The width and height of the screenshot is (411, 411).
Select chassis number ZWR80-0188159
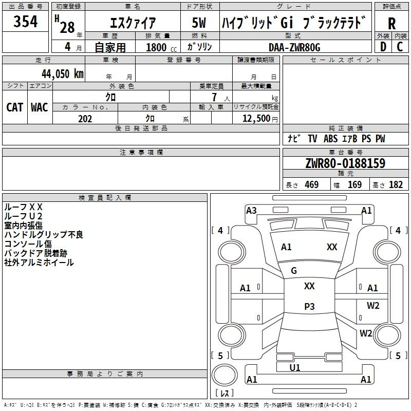(345, 163)
